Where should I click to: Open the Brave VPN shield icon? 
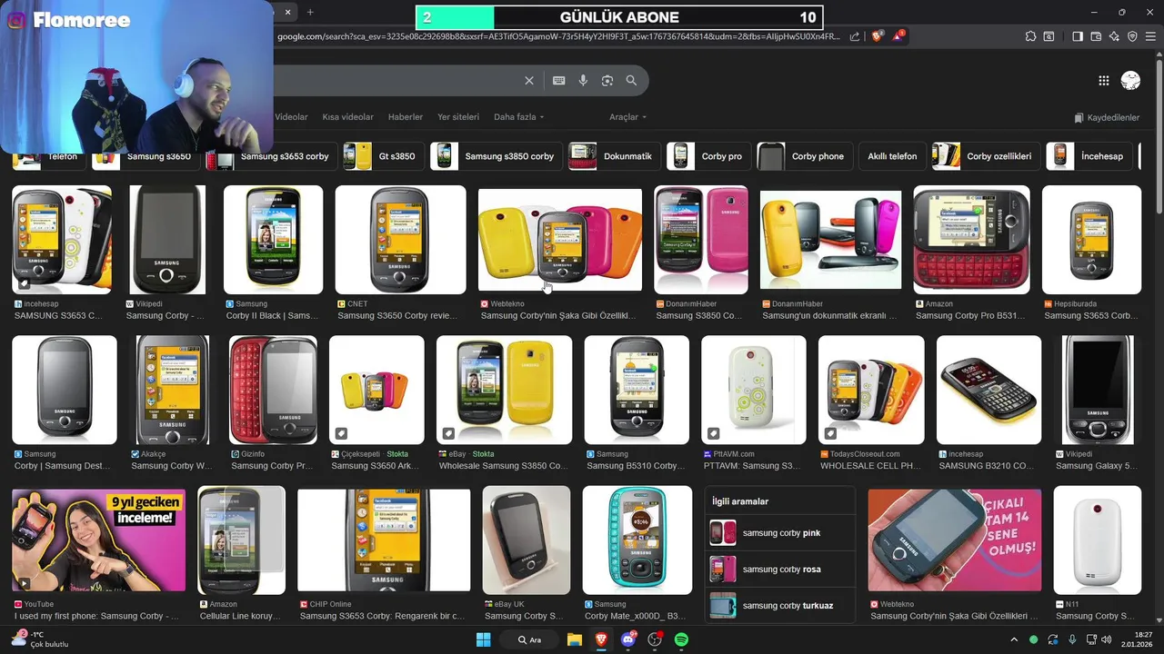click(1132, 36)
